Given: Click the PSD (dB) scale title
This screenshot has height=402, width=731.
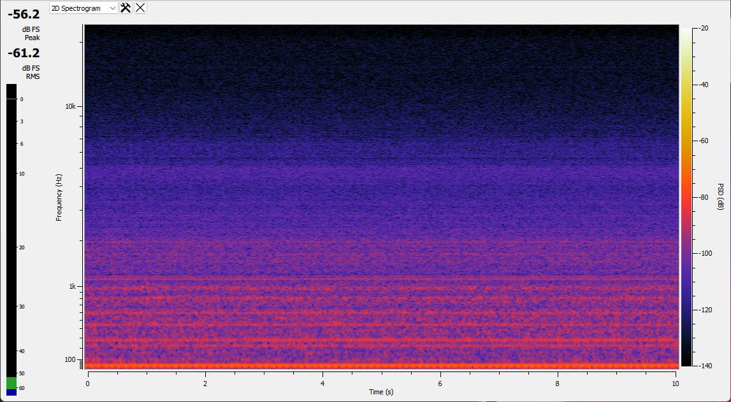Looking at the screenshot, I should pyautogui.click(x=721, y=197).
